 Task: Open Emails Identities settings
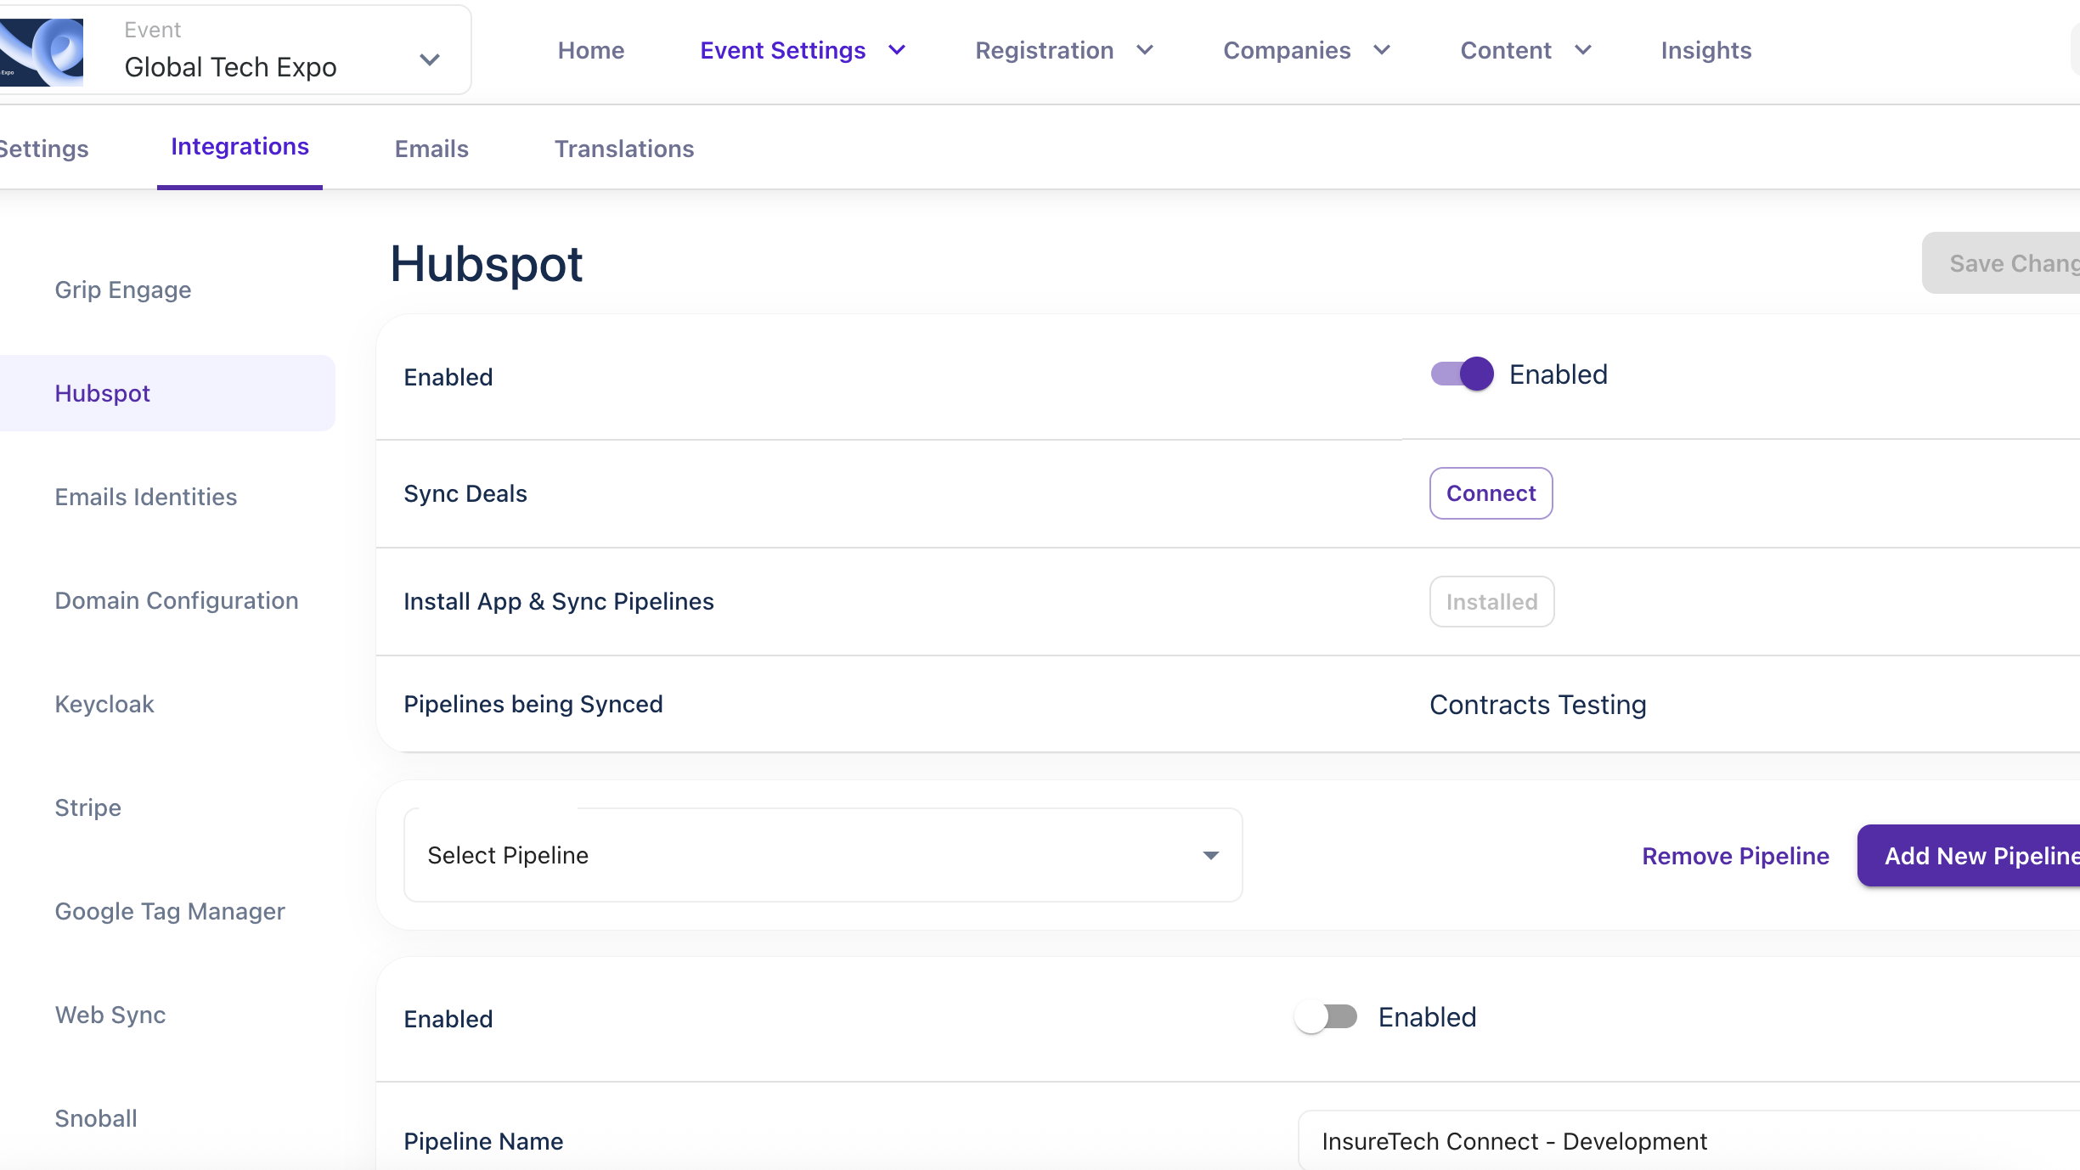146,497
